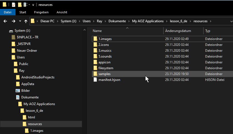Select the 1.images folder icon in file list

(95, 39)
